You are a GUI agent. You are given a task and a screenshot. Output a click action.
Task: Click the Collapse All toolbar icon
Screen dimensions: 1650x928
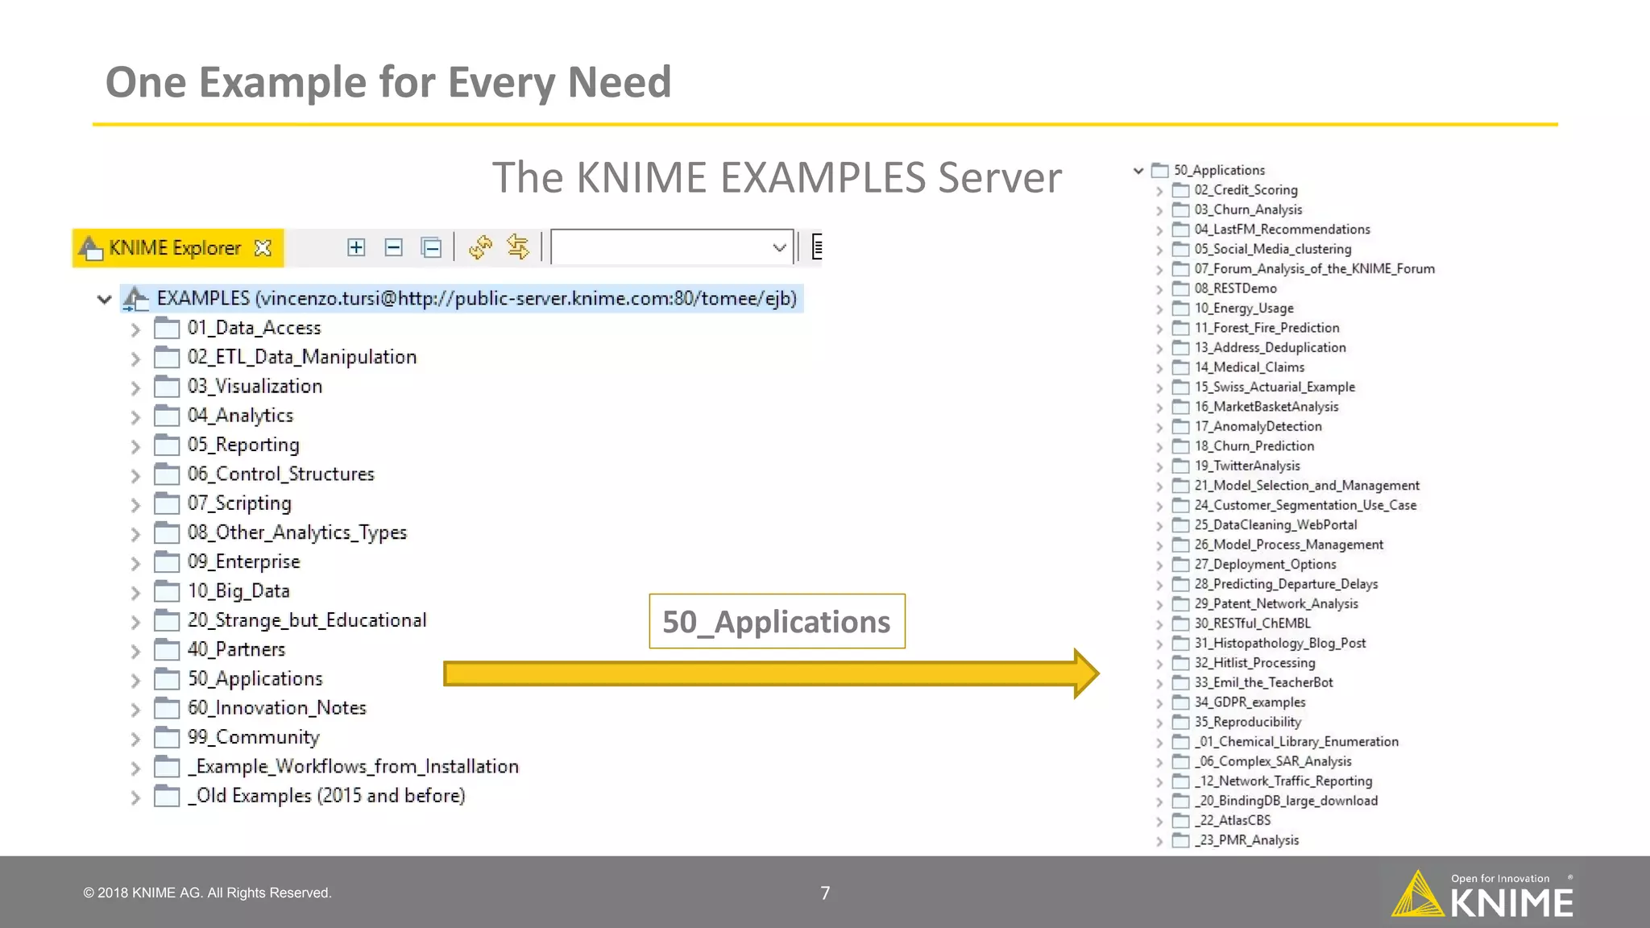(x=431, y=247)
